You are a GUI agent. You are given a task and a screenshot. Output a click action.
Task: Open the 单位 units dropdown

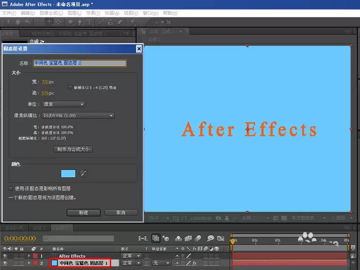tap(63, 104)
